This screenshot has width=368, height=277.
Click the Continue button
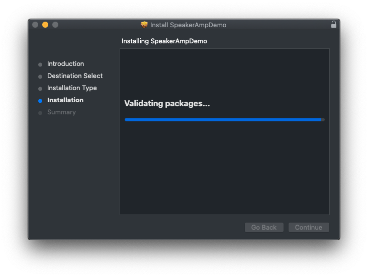tap(309, 227)
